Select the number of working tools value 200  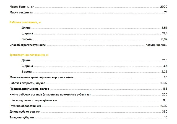click(165, 95)
